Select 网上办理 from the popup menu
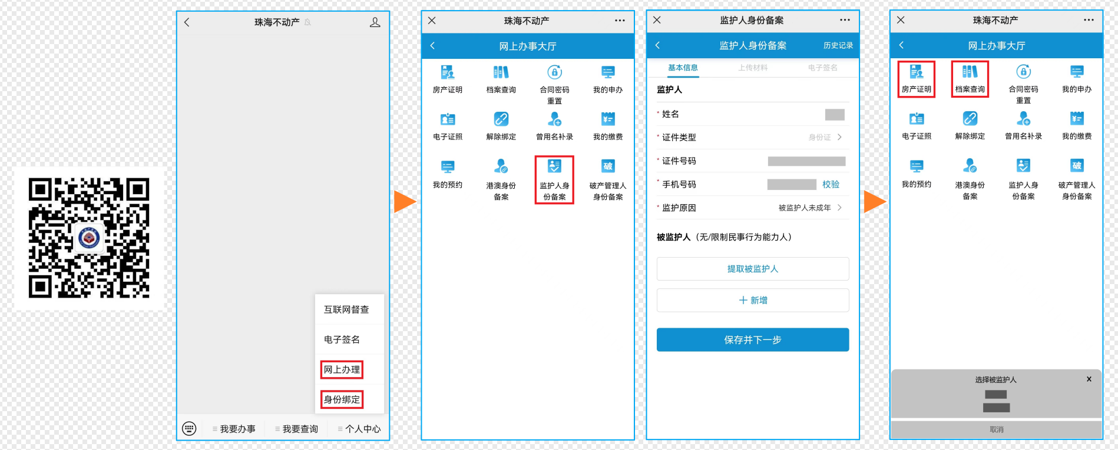 pos(342,369)
